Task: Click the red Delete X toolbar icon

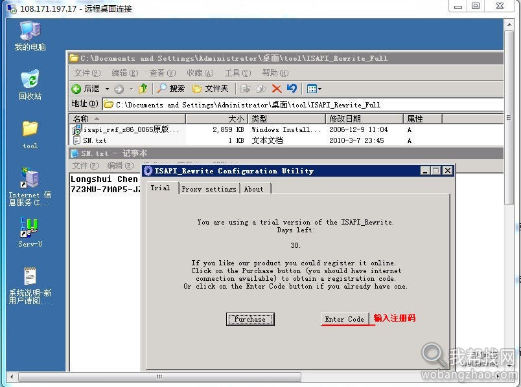Action: tap(277, 89)
